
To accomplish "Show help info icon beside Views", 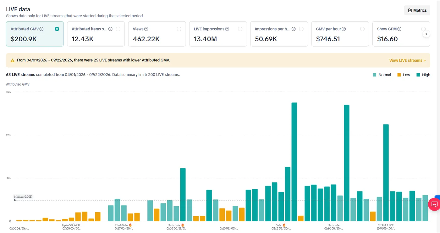I will click(146, 29).
